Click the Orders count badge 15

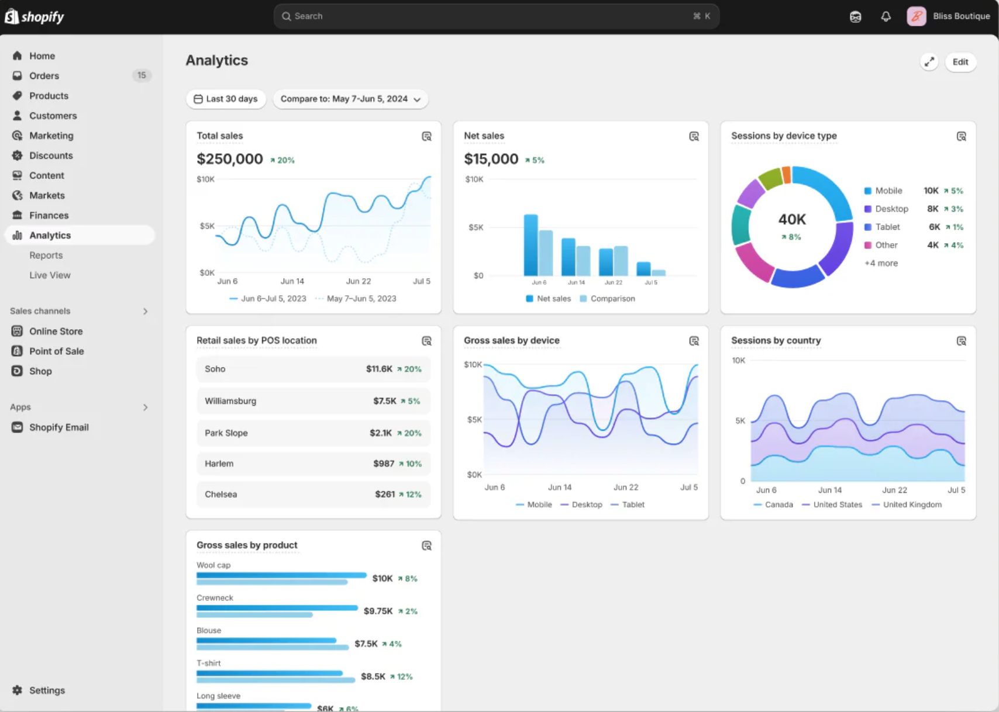142,75
